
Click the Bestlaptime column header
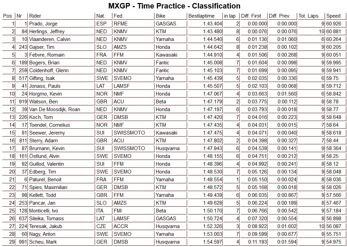pyautogui.click(x=202, y=16)
